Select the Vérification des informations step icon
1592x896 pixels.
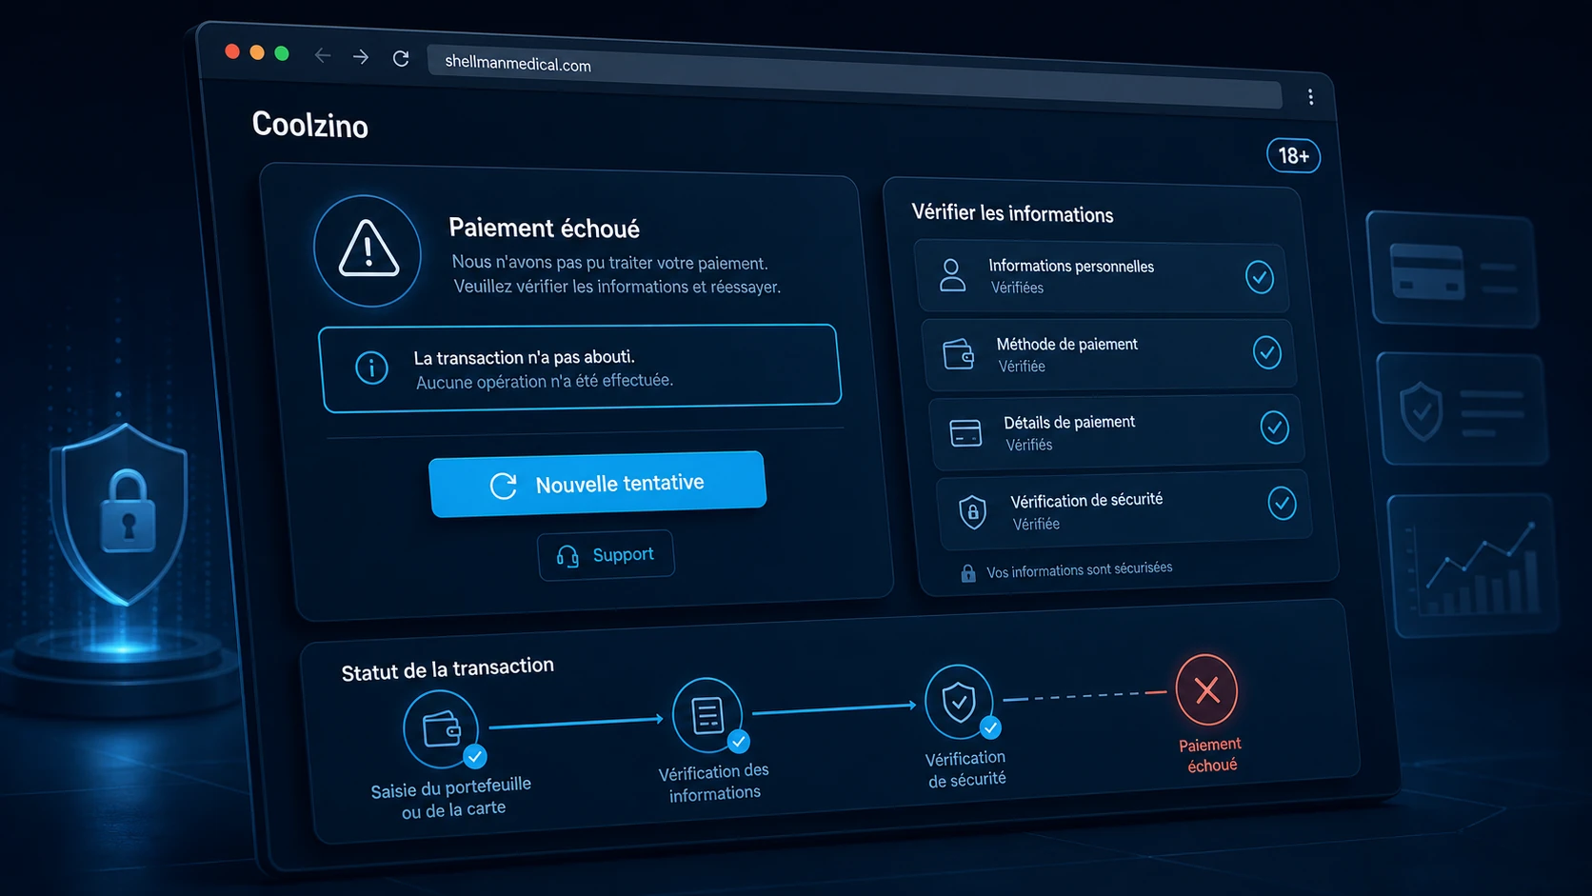[707, 715]
